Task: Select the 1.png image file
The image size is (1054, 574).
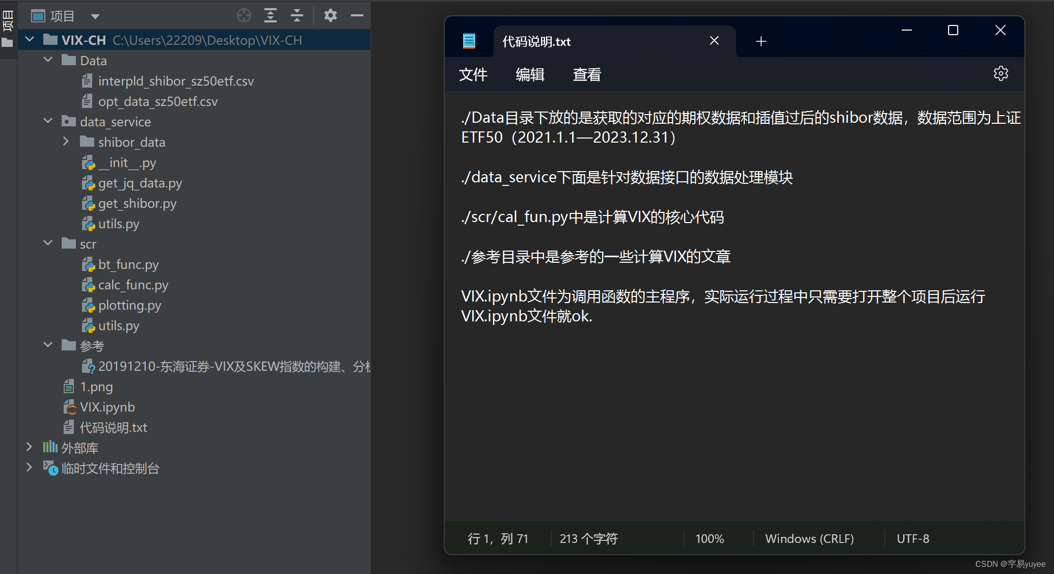Action: 96,387
